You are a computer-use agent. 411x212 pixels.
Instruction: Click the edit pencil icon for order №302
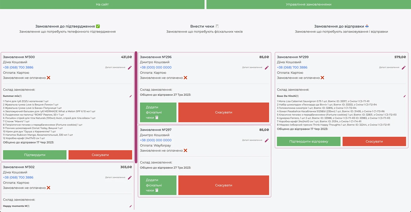click(x=130, y=177)
